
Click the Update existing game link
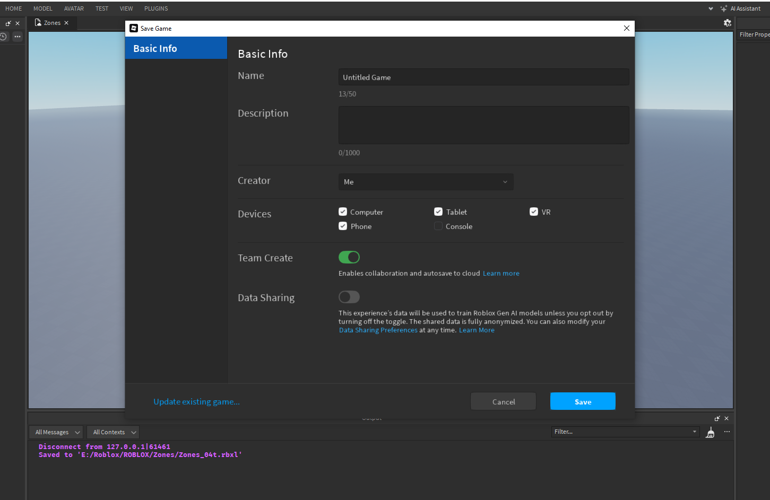point(196,401)
